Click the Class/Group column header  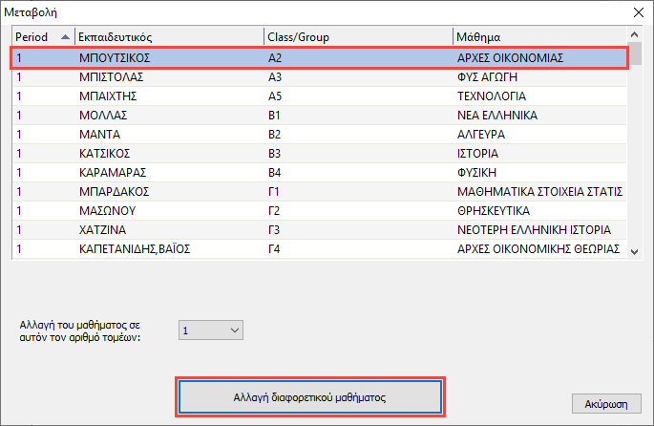358,37
